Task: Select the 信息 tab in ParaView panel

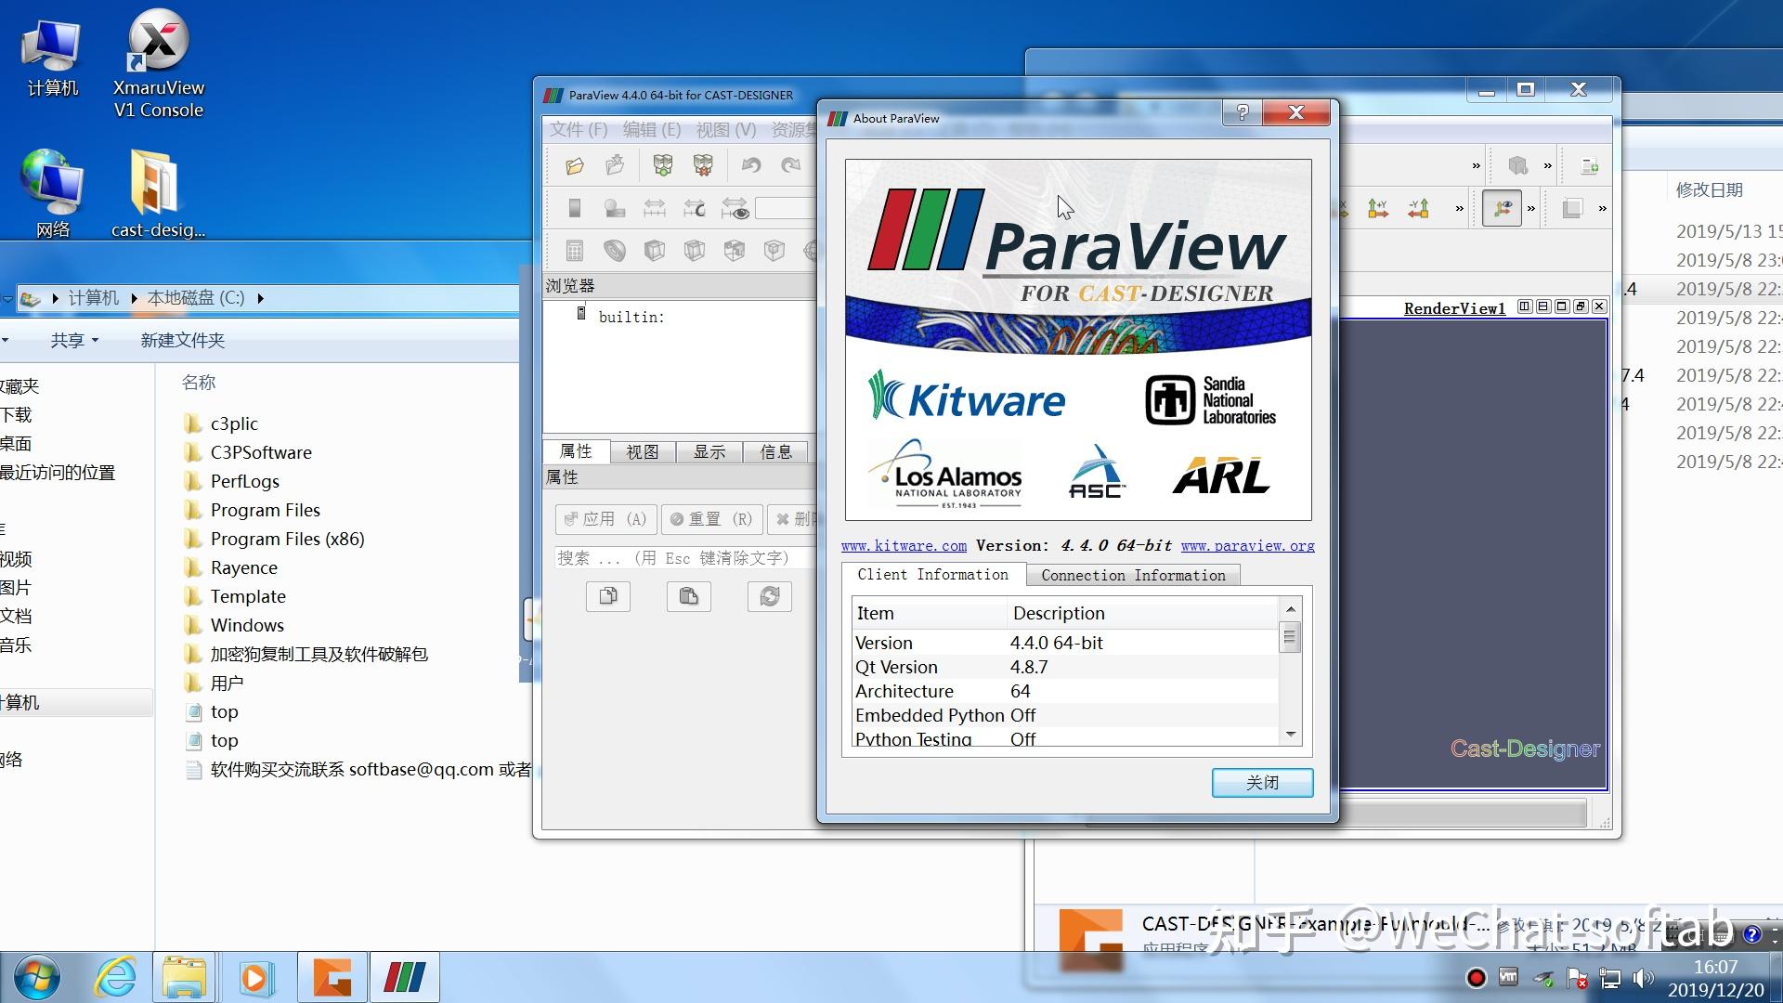Action: 775,452
